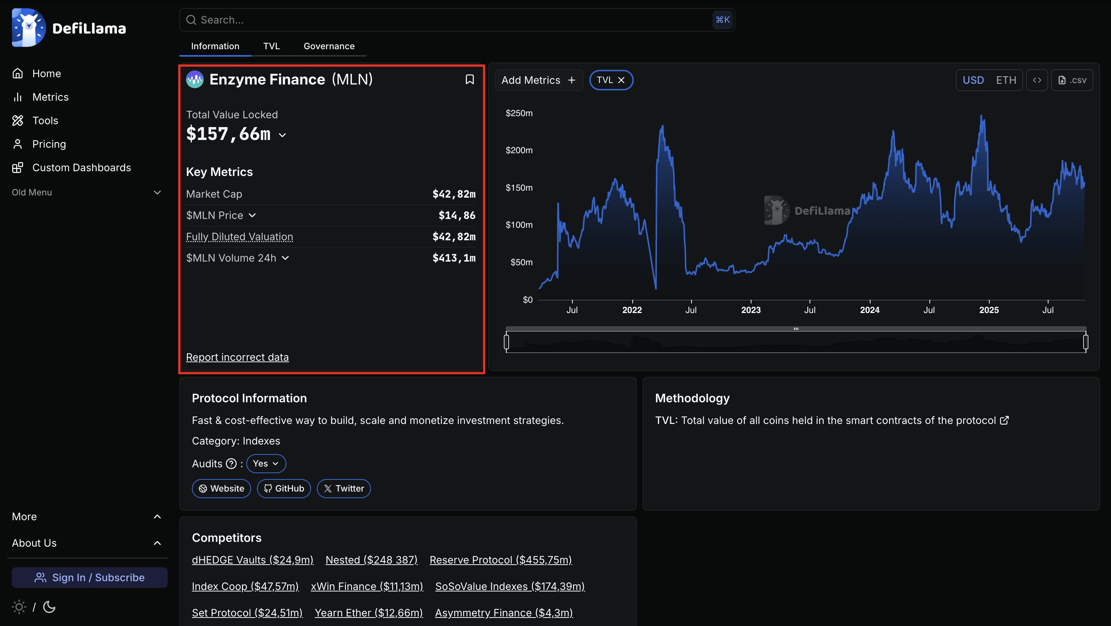
Task: Click Sign In / Subscribe button
Action: (x=89, y=577)
